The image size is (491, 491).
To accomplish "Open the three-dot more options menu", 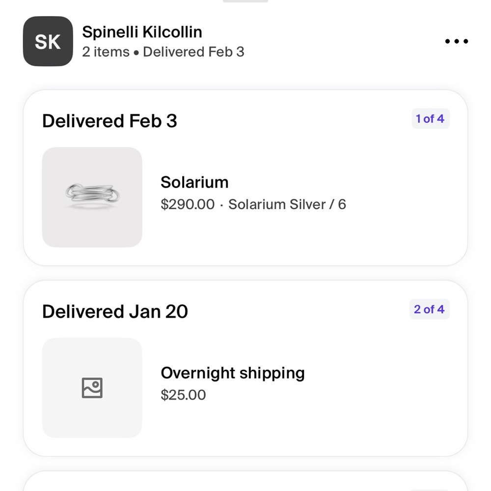I will [x=457, y=41].
